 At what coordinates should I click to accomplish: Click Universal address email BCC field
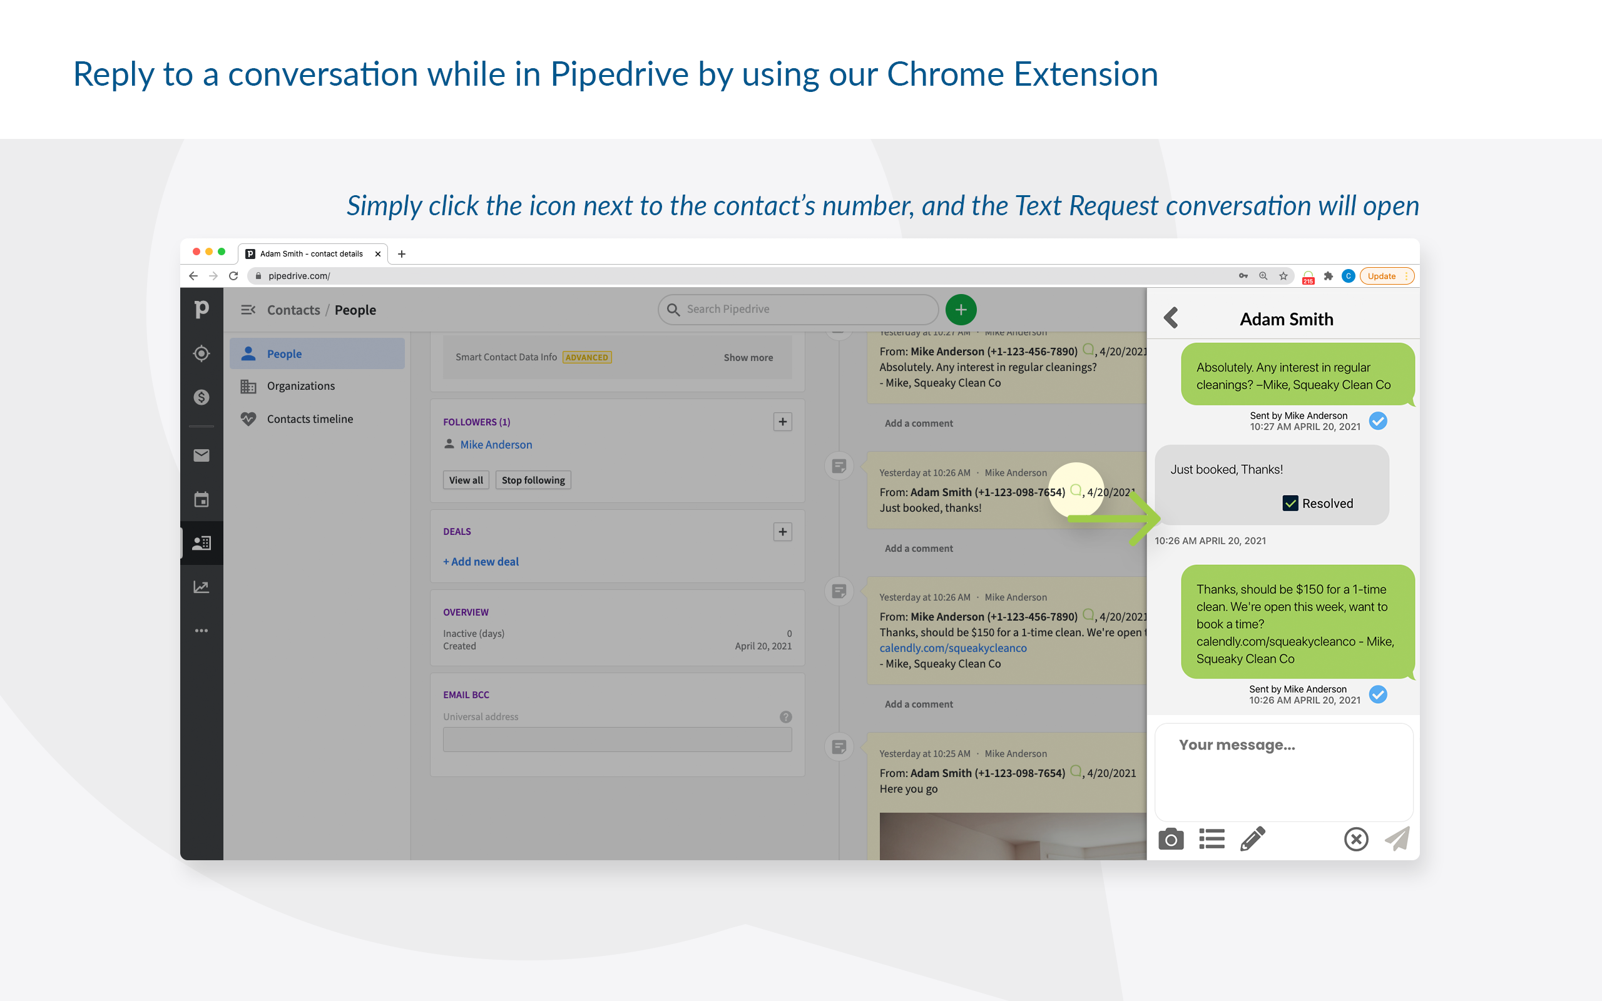point(617,739)
